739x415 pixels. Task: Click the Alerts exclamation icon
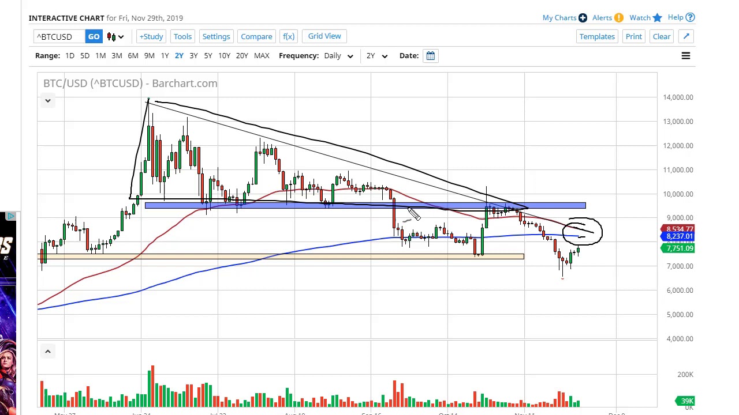[619, 18]
